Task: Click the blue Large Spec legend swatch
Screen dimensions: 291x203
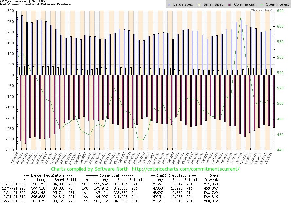Action: pyautogui.click(x=169, y=5)
